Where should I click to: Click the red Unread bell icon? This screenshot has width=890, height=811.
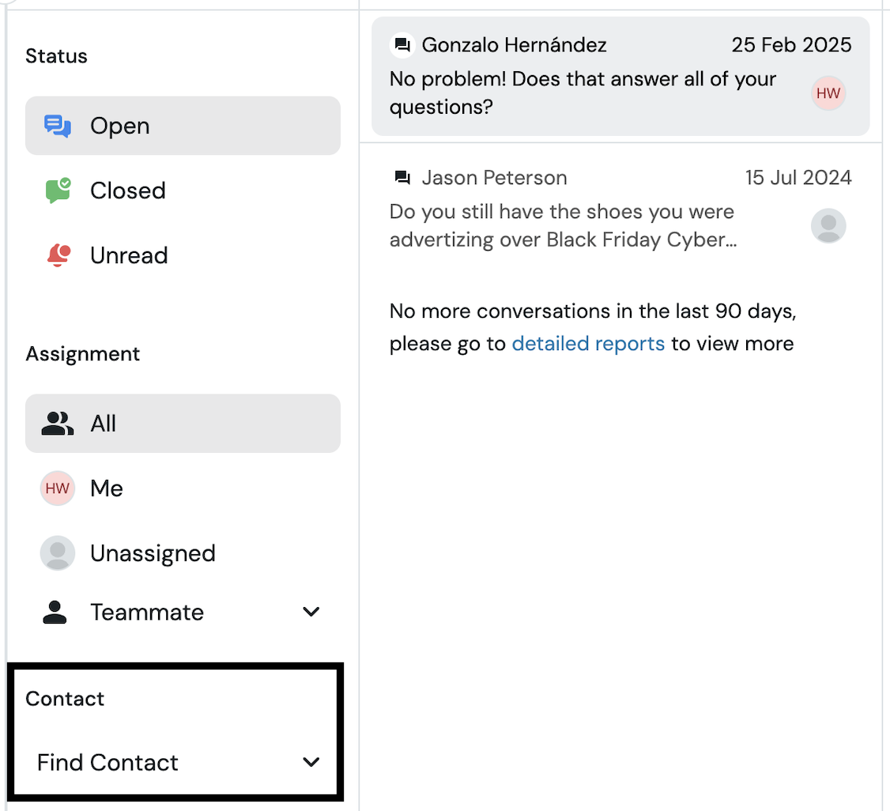(x=58, y=255)
